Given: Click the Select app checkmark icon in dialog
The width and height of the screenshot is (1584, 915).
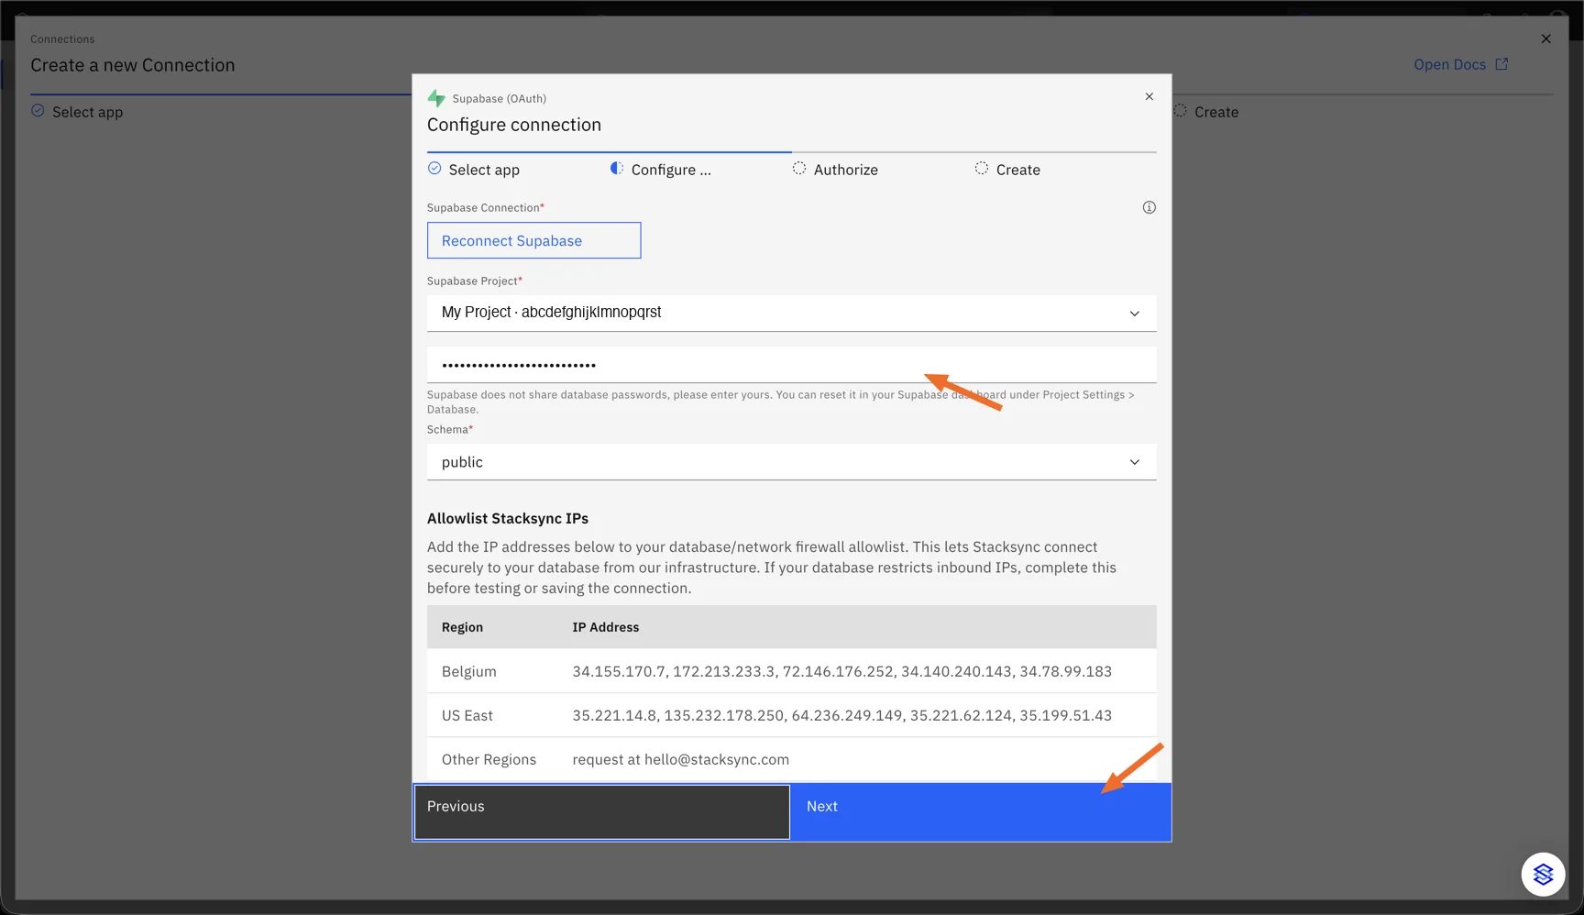Looking at the screenshot, I should coord(434,169).
